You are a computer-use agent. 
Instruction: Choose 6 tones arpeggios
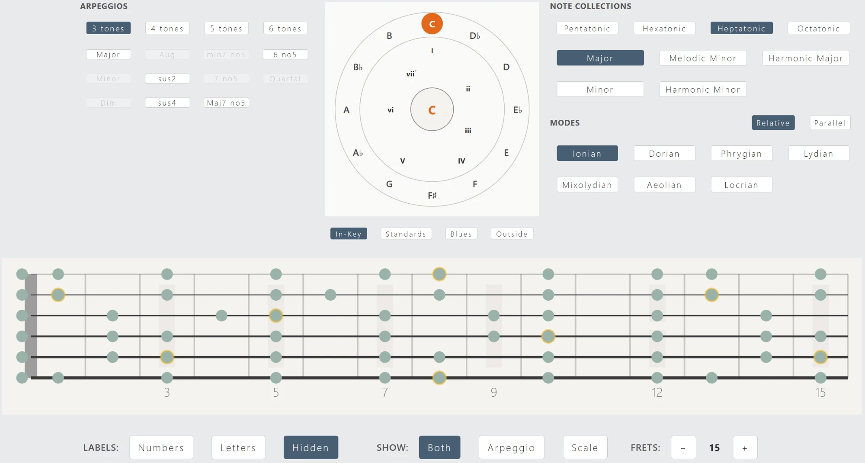tap(285, 28)
